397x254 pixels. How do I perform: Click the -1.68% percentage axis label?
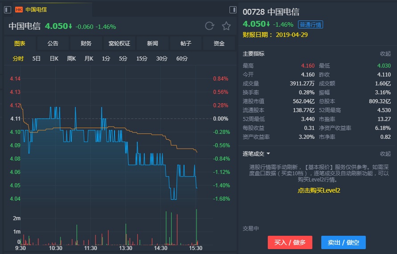coord(221,199)
